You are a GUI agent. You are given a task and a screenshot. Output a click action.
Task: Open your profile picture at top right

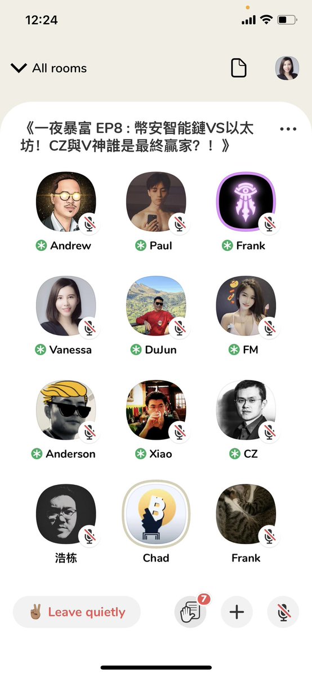tap(287, 68)
